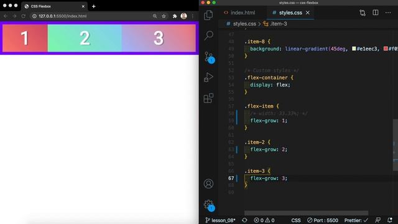Open the Extensions view
Image resolution: width=398 pixels, height=224 pixels.
[x=208, y=98]
